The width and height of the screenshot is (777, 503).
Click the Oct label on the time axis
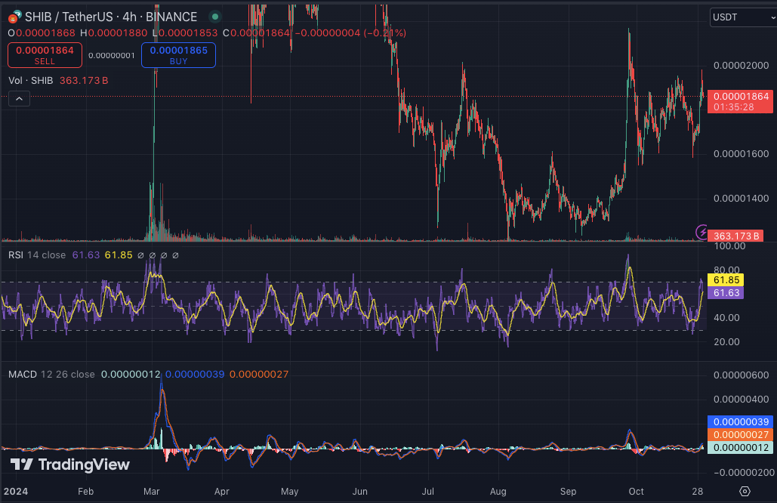[636, 491]
